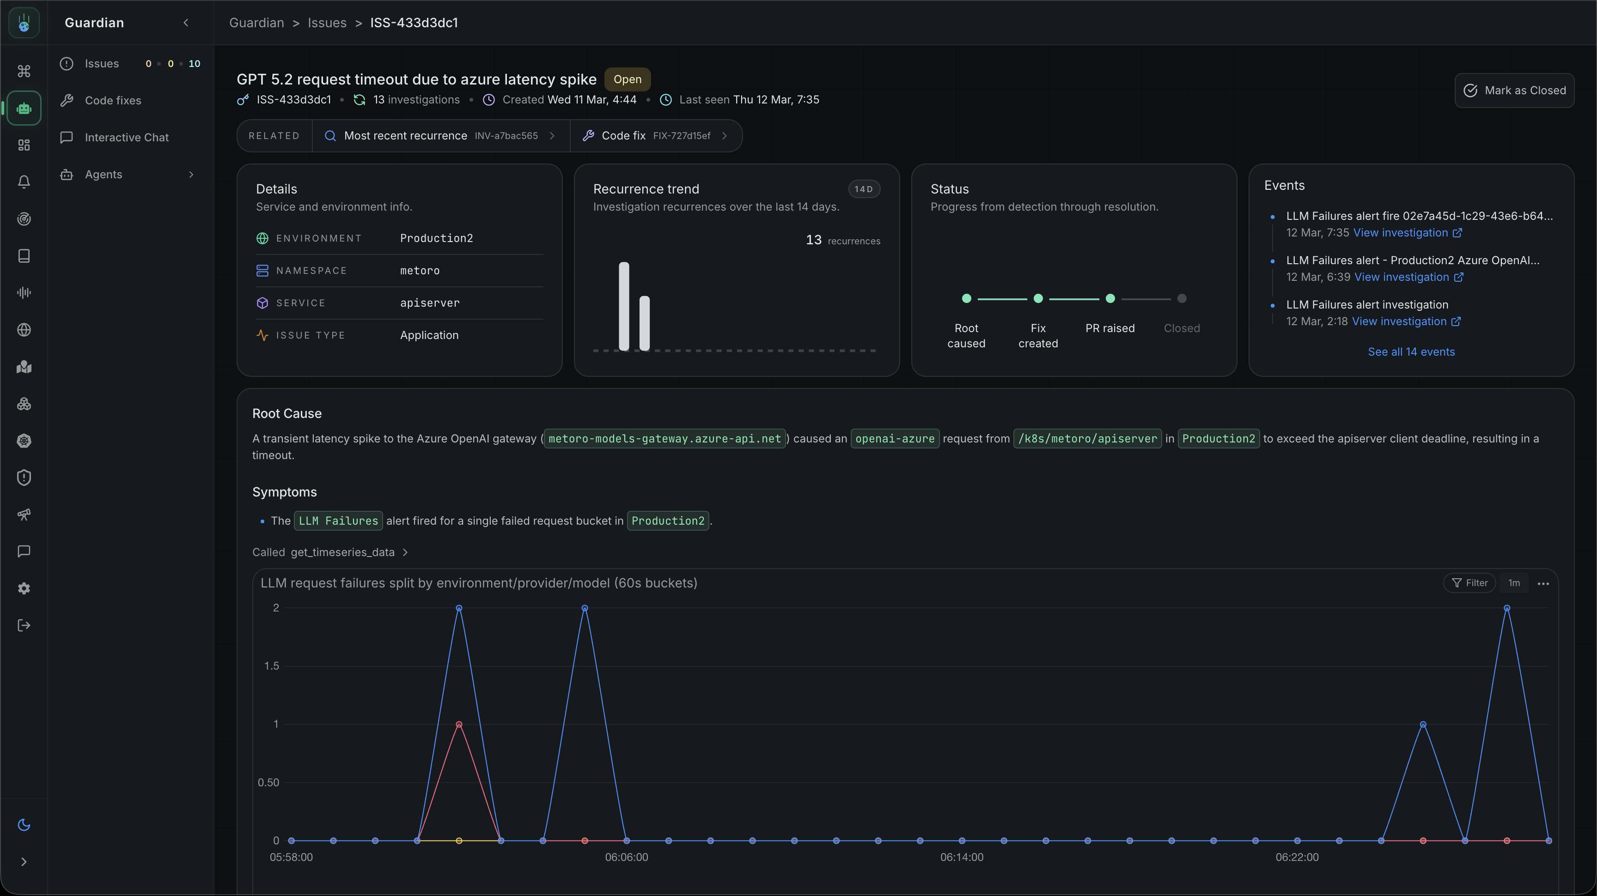Screen dimensions: 1597x896
Task: Click the globe icon in left rail
Action: pos(24,330)
